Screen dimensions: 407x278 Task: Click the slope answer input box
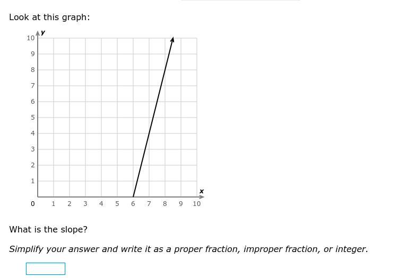[x=46, y=268]
